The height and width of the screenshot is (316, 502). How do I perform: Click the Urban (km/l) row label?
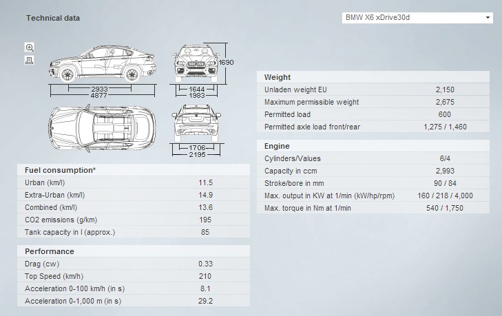(45, 182)
